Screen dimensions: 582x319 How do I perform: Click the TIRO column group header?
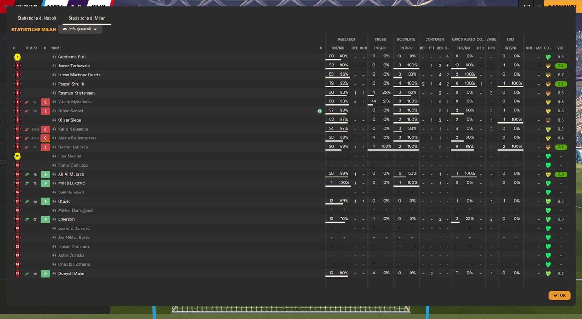511,39
